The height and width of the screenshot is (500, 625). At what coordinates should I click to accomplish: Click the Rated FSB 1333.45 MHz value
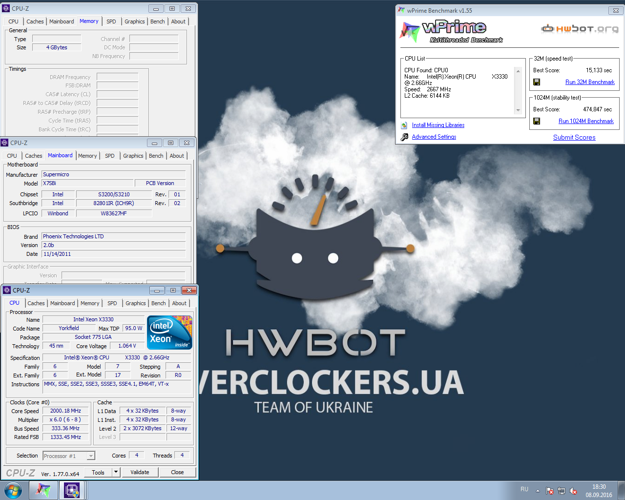point(65,437)
